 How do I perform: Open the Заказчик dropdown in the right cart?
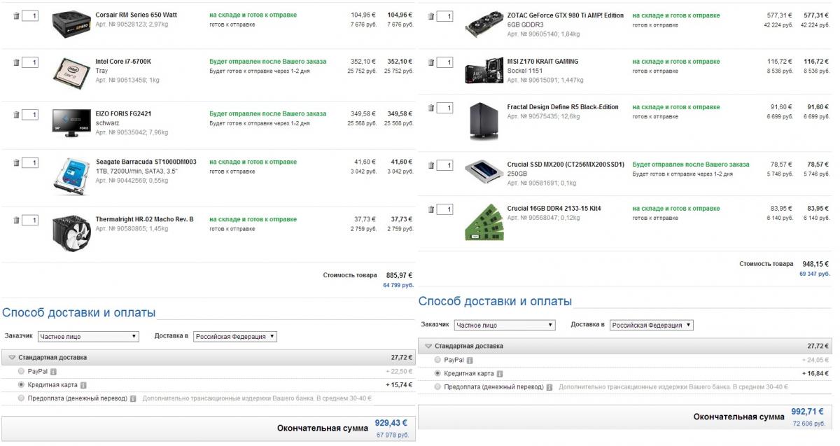click(505, 325)
